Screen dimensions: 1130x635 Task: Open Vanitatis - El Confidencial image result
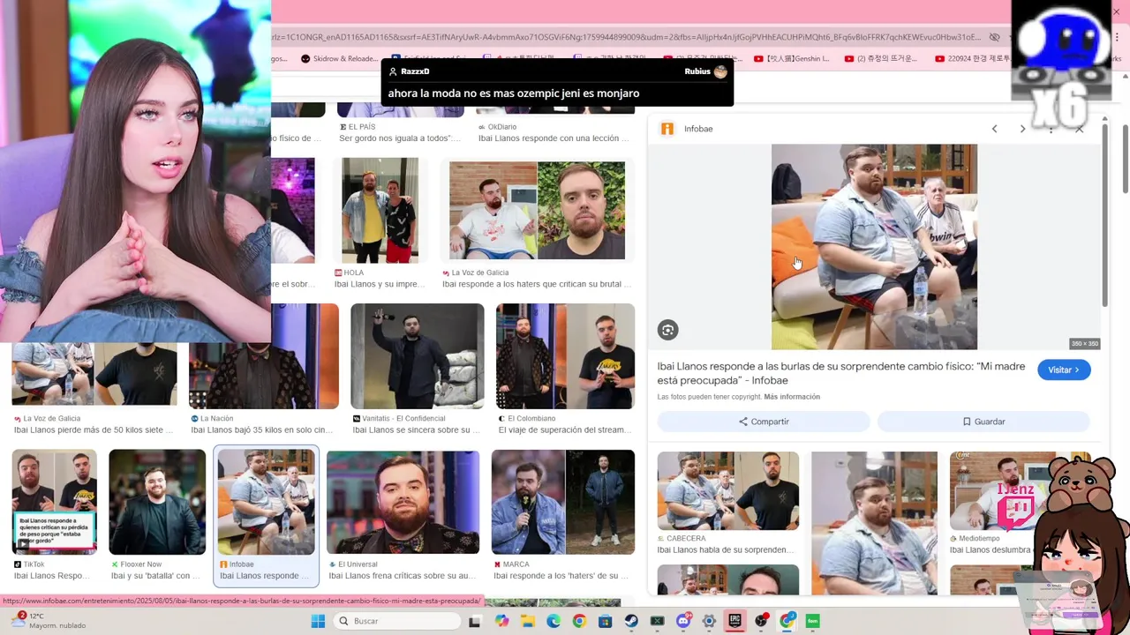click(x=417, y=356)
